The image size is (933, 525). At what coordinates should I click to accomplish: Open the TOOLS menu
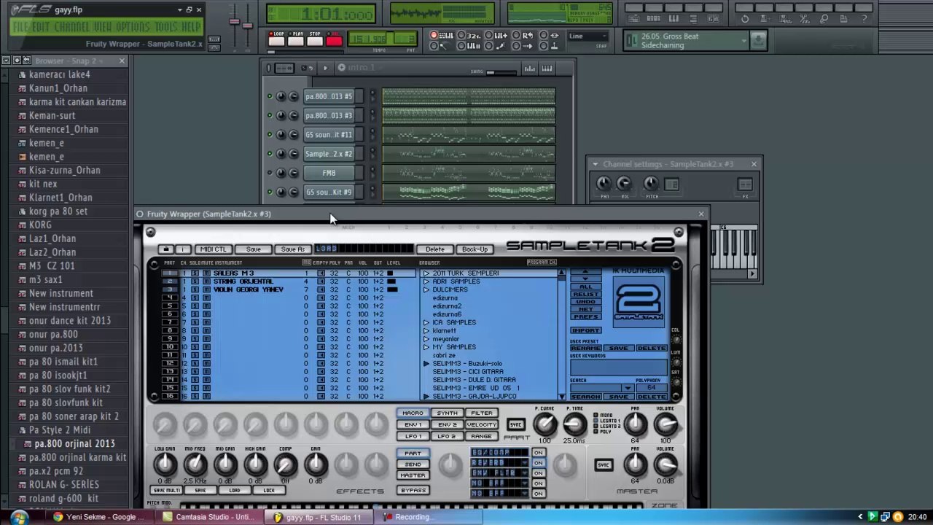tap(165, 27)
